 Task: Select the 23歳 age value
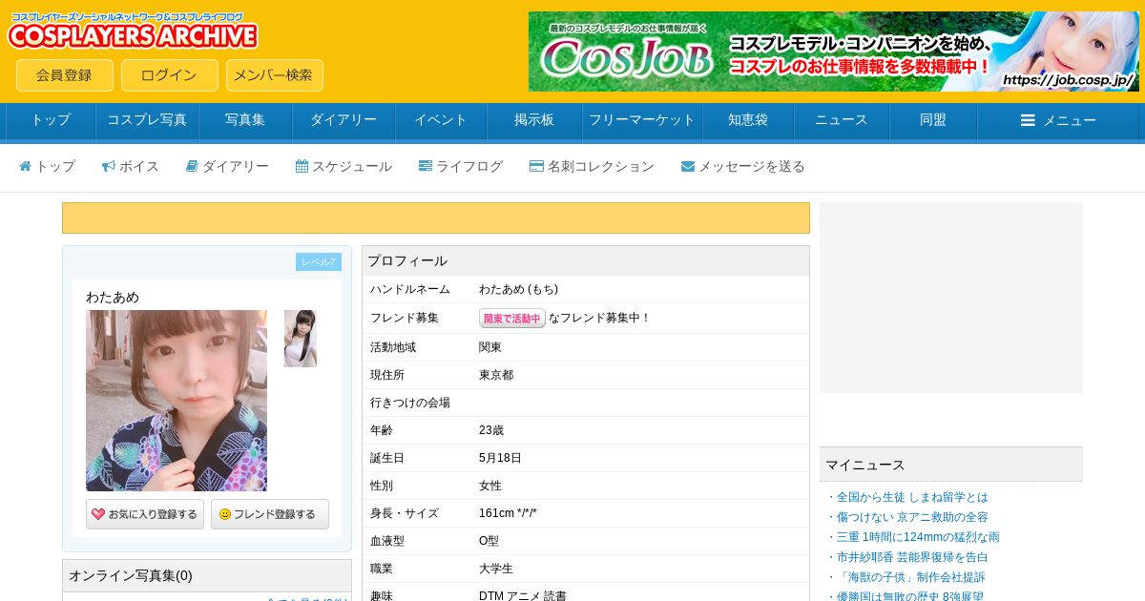coord(491,430)
